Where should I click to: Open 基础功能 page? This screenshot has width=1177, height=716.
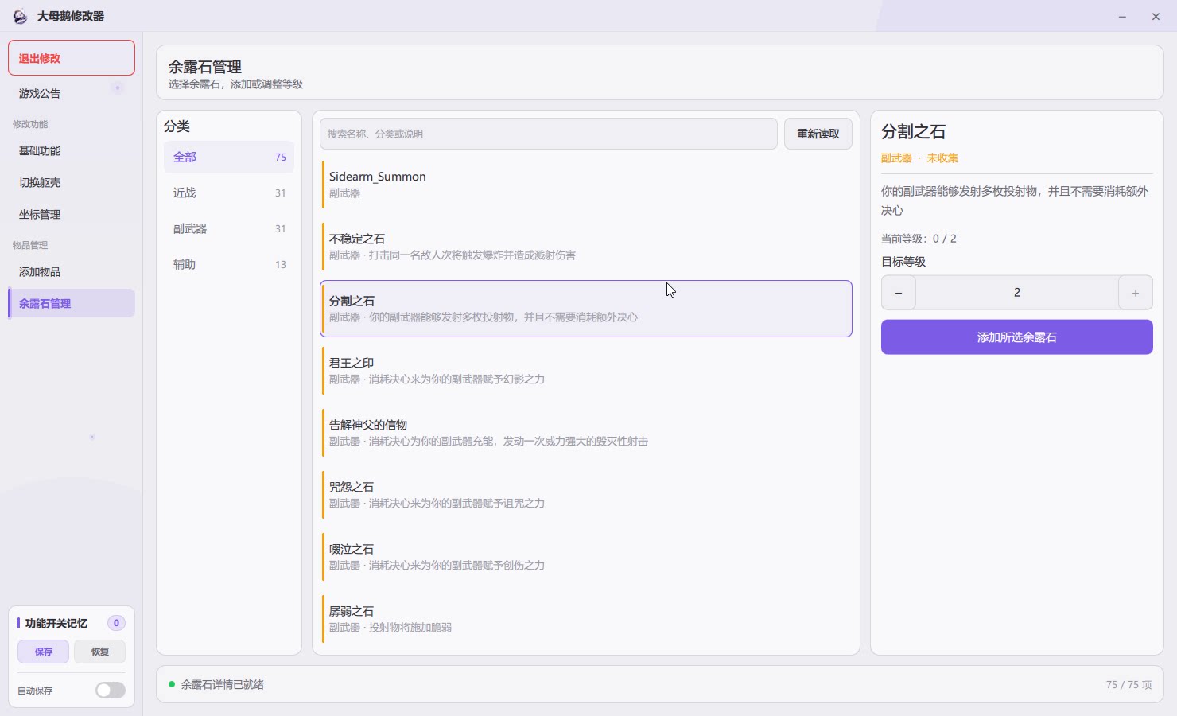[x=72, y=150]
